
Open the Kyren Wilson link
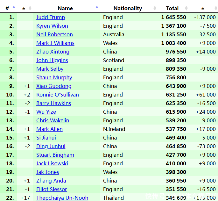click(x=52, y=26)
